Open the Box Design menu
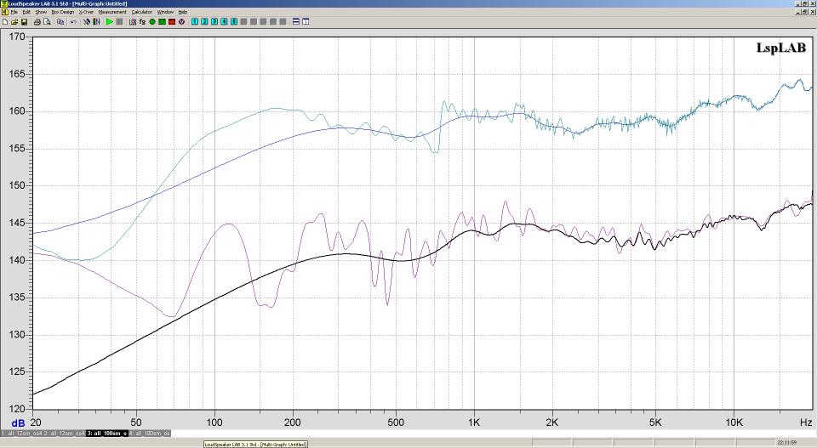 [x=62, y=12]
